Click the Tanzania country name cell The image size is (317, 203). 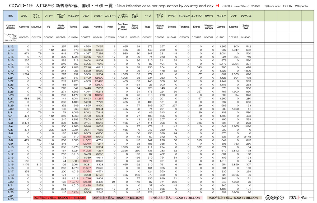184,27
